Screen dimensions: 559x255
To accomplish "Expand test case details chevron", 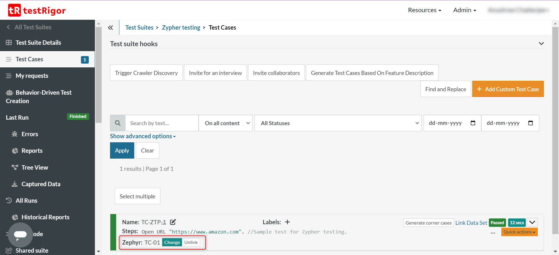I will [x=532, y=222].
